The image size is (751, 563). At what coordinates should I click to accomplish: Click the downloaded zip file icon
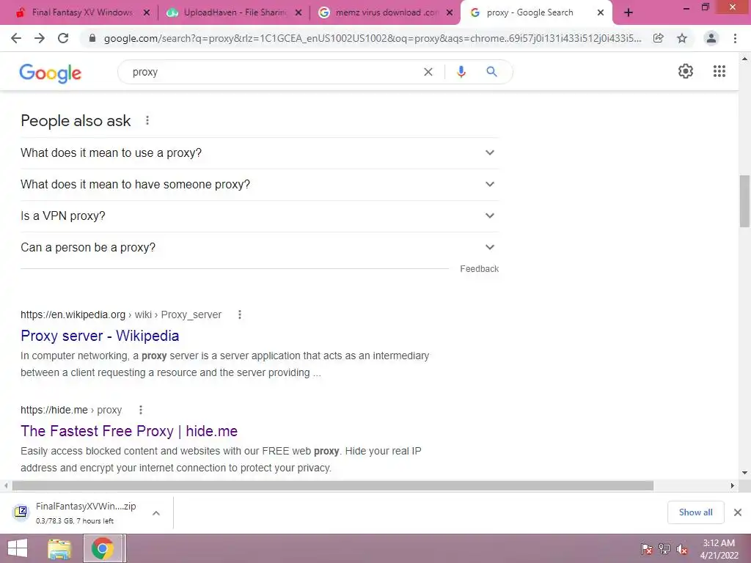pyautogui.click(x=21, y=512)
